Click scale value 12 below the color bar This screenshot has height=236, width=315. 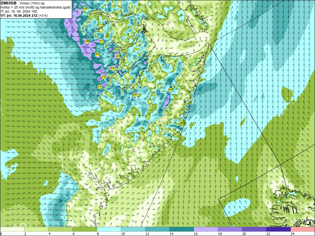point(147,234)
